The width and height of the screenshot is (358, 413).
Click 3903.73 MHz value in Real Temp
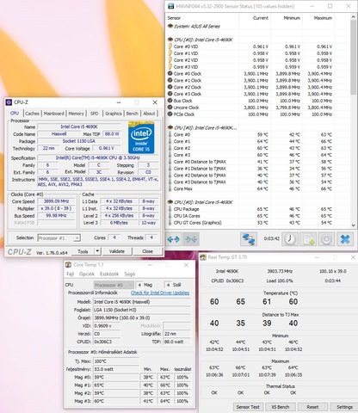click(280, 271)
